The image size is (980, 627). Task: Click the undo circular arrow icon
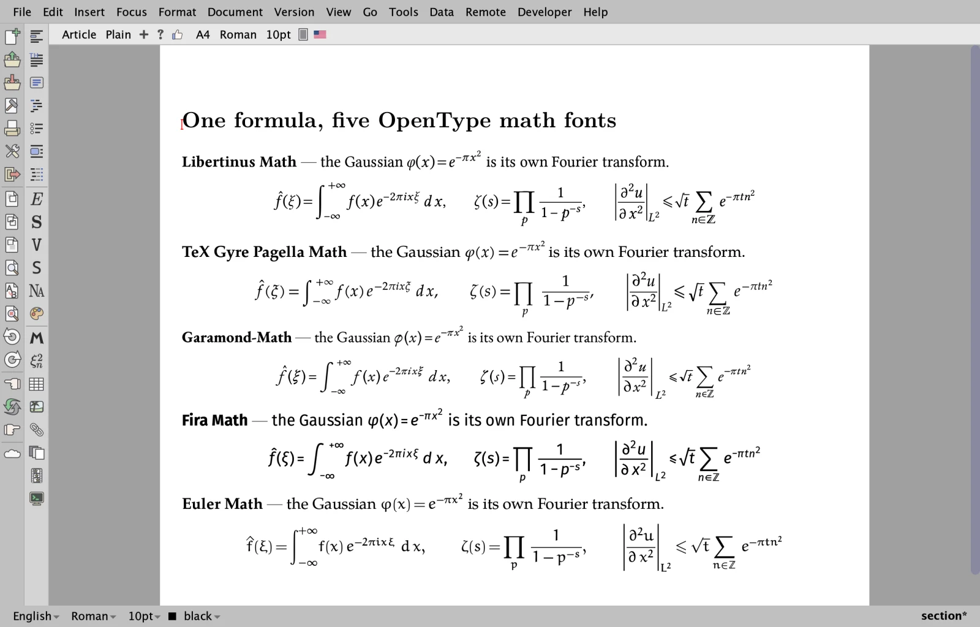[12, 337]
